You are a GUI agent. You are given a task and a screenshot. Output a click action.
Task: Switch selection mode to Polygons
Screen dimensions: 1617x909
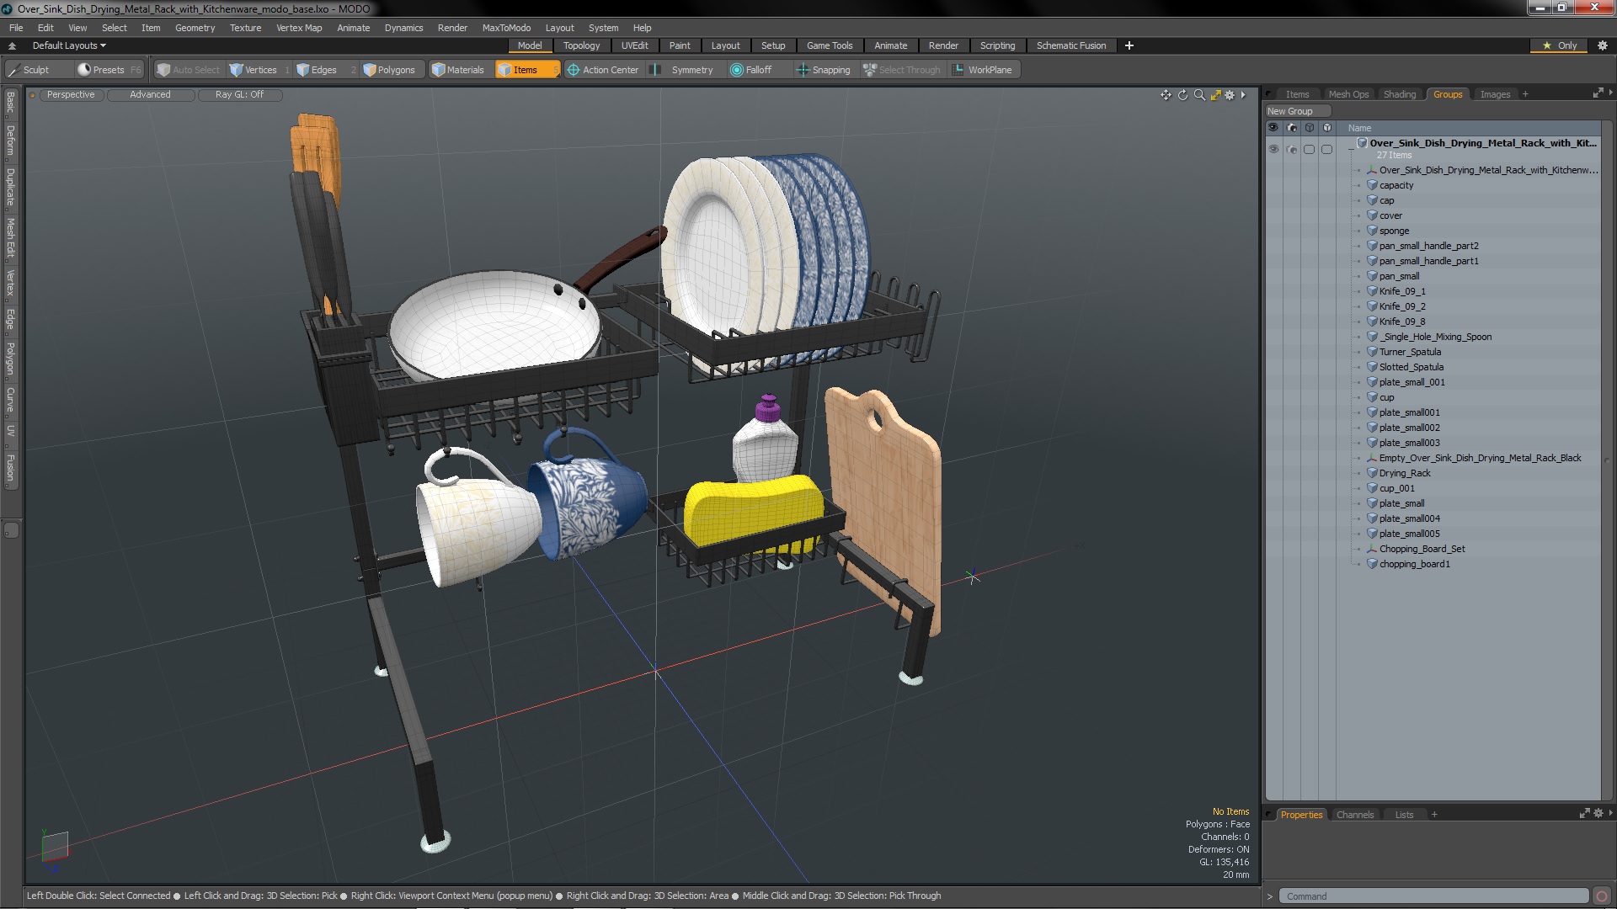pyautogui.click(x=389, y=70)
